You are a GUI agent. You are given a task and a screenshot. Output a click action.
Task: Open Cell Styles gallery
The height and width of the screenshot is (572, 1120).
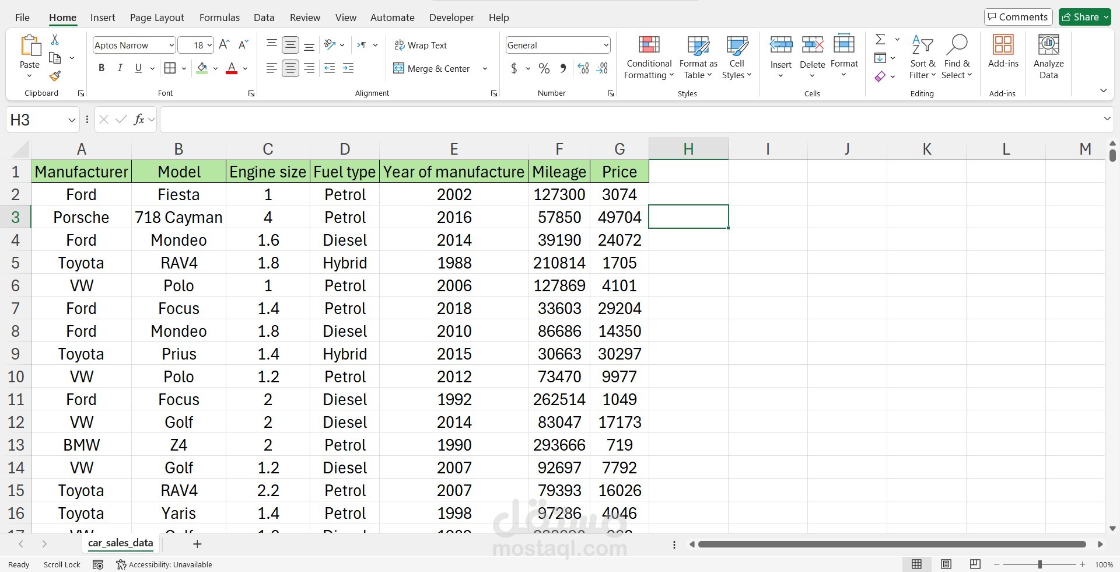point(737,57)
